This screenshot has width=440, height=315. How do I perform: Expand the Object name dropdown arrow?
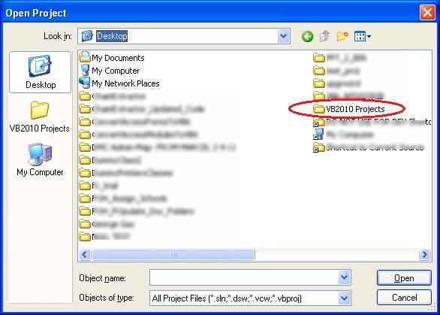click(x=345, y=277)
